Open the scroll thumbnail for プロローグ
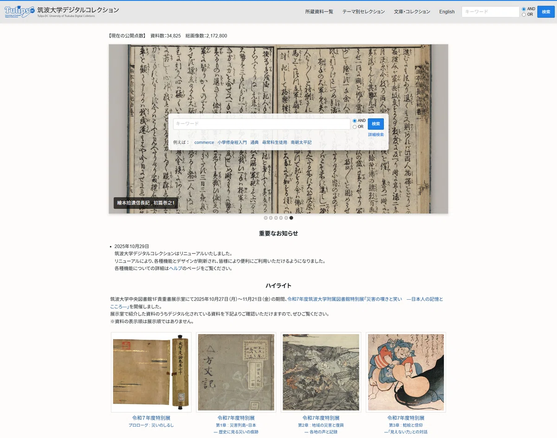Viewport: 557px width, 438px height. [151, 372]
